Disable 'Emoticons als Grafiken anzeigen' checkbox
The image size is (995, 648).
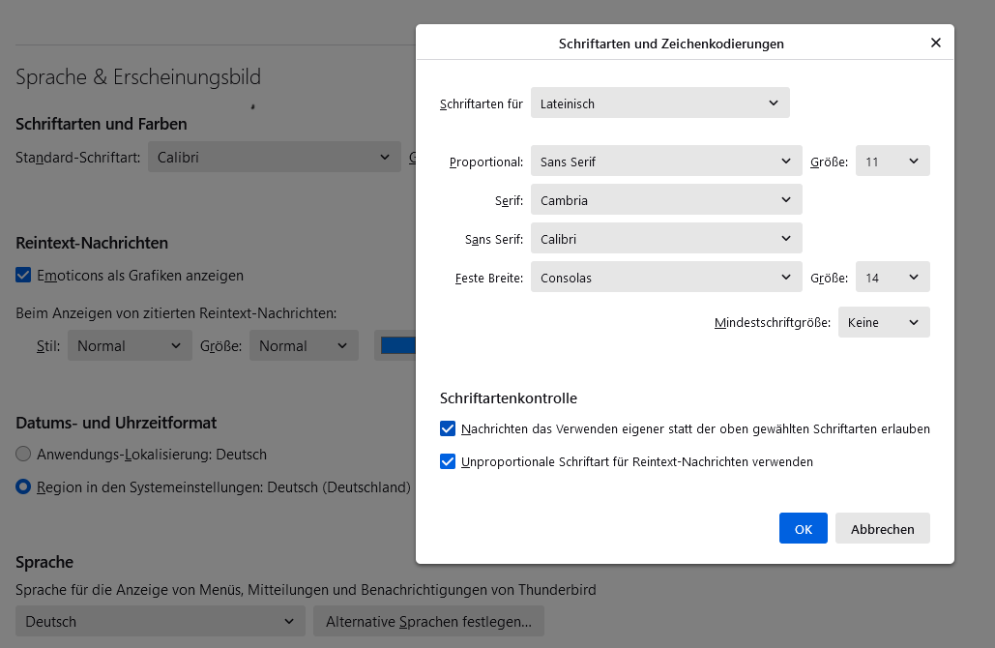pos(24,276)
